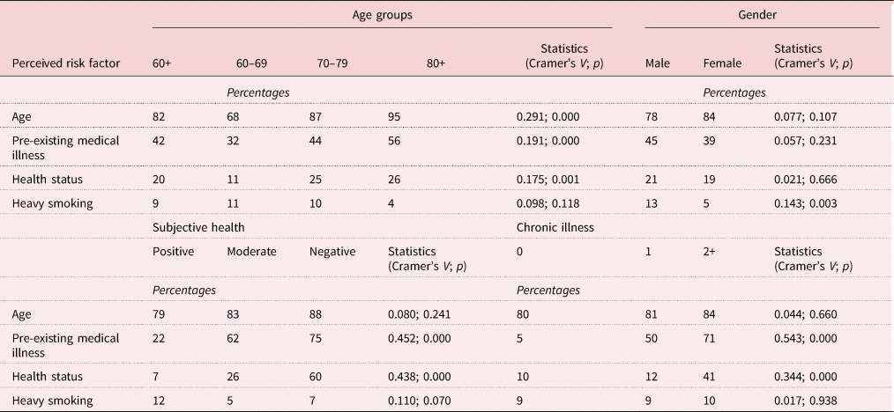Viewport: 894px width, 412px height.
Task: Click the "Subjective health" section heading
Action: [x=197, y=227]
